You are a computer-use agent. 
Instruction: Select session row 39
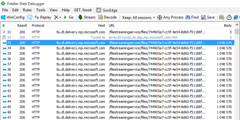[117, 75]
